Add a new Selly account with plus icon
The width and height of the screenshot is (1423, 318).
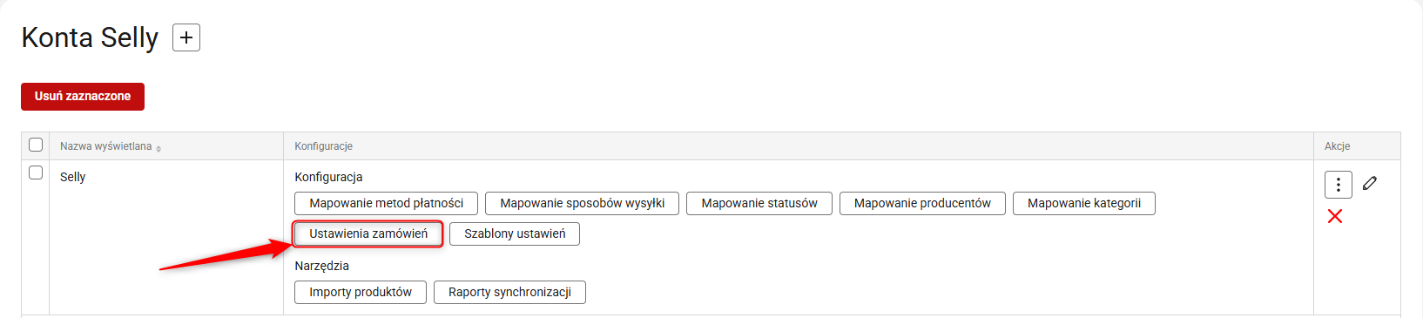(186, 37)
